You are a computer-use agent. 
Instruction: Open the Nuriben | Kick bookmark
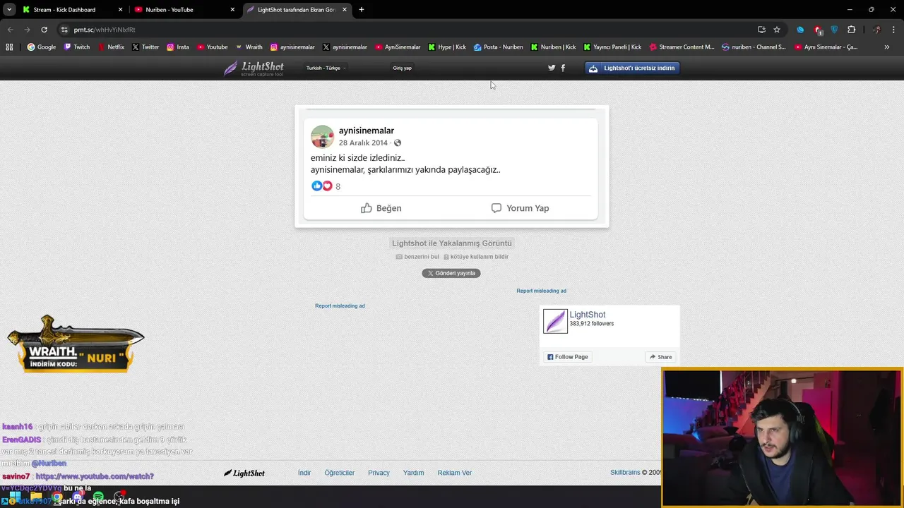pyautogui.click(x=554, y=47)
